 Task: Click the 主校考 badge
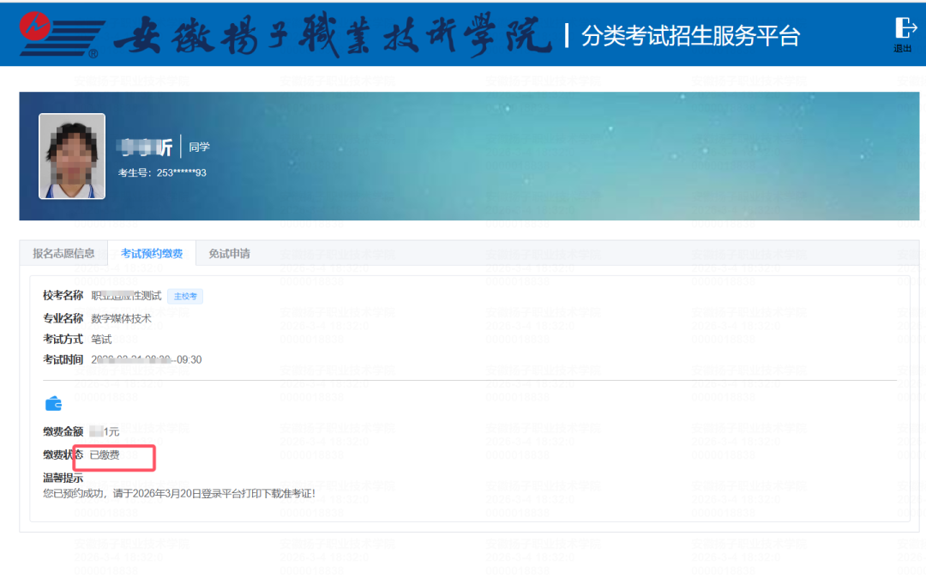point(185,297)
